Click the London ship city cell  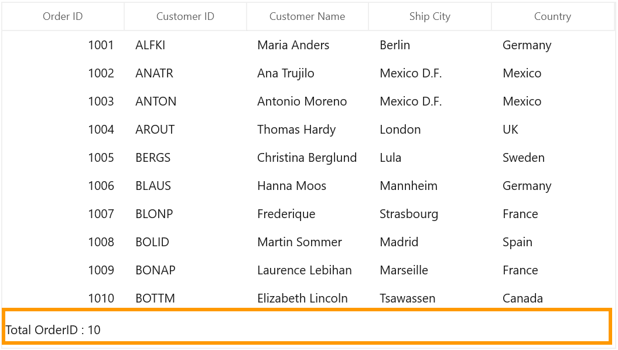pyautogui.click(x=429, y=130)
